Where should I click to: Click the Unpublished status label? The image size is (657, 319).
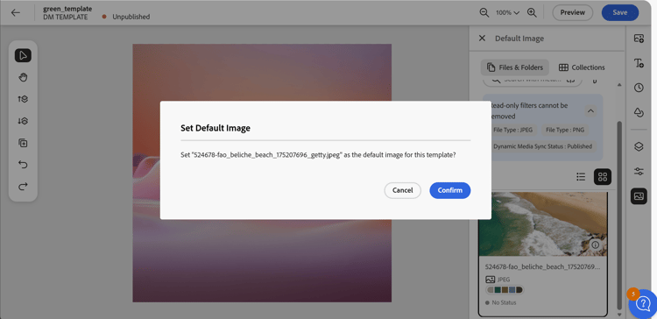pyautogui.click(x=131, y=17)
